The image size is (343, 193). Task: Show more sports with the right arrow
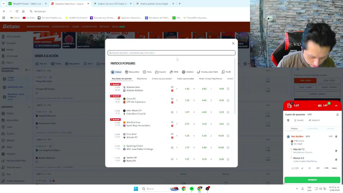pos(230,72)
